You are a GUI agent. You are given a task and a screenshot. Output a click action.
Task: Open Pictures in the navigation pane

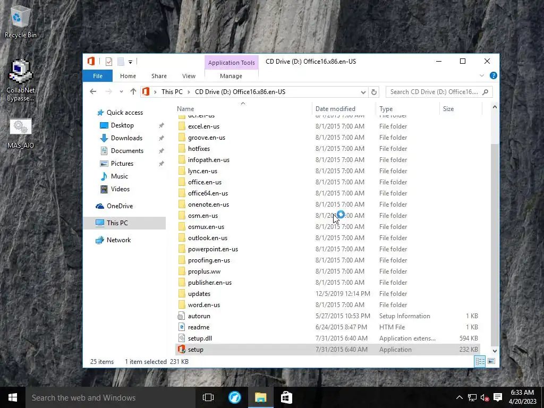[122, 164]
